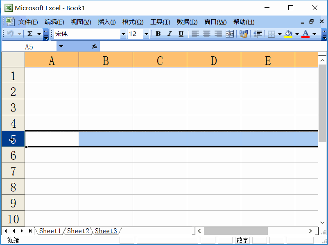Open the 窗口(W) menu
This screenshot has width=328, height=245.
[x=215, y=22]
